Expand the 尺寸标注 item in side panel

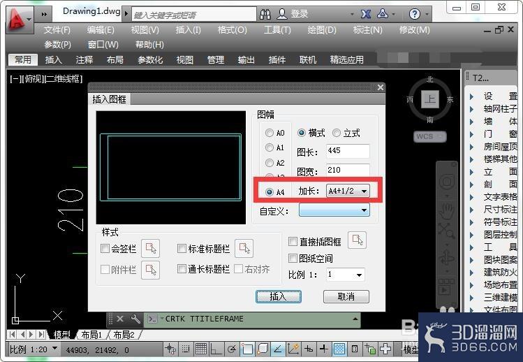471,210
